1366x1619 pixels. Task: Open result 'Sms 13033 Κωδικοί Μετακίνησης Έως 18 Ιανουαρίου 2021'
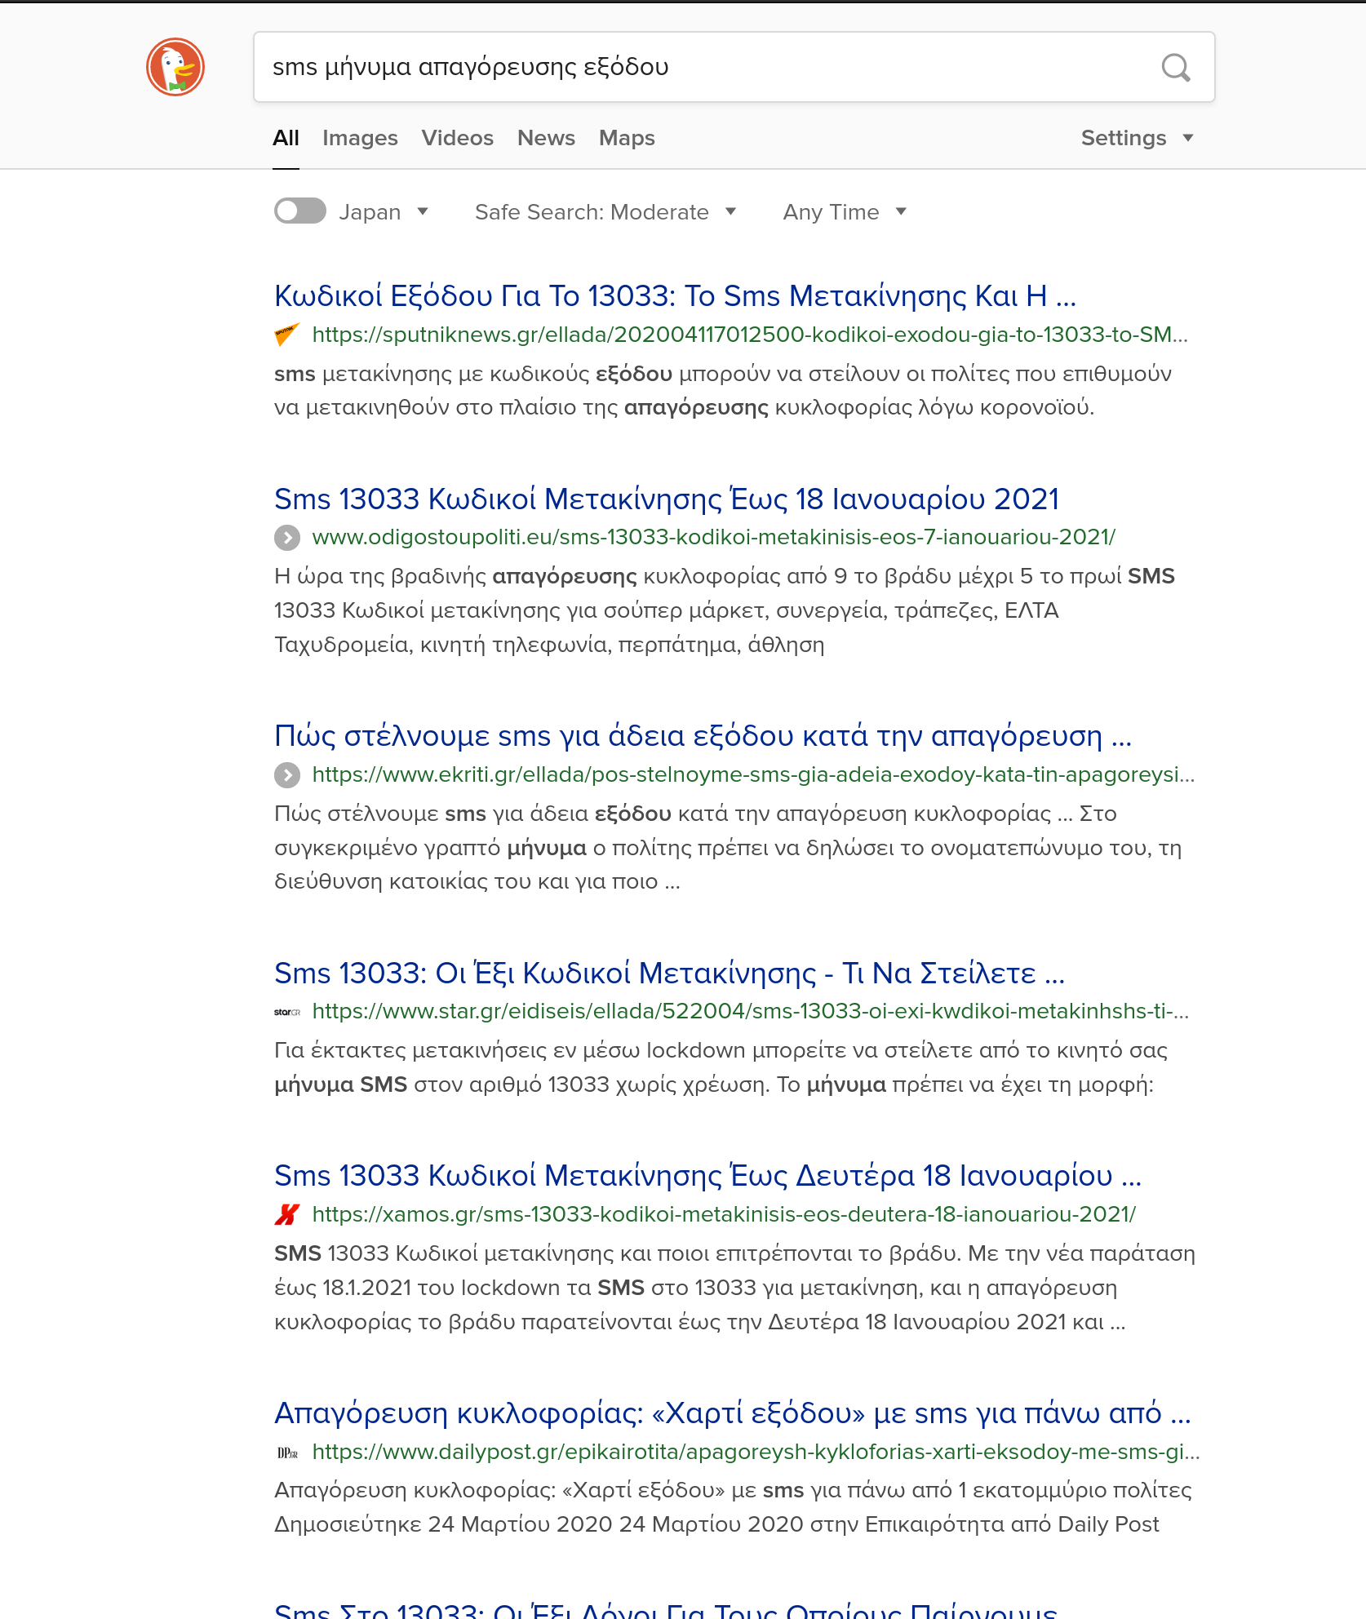[x=667, y=499]
